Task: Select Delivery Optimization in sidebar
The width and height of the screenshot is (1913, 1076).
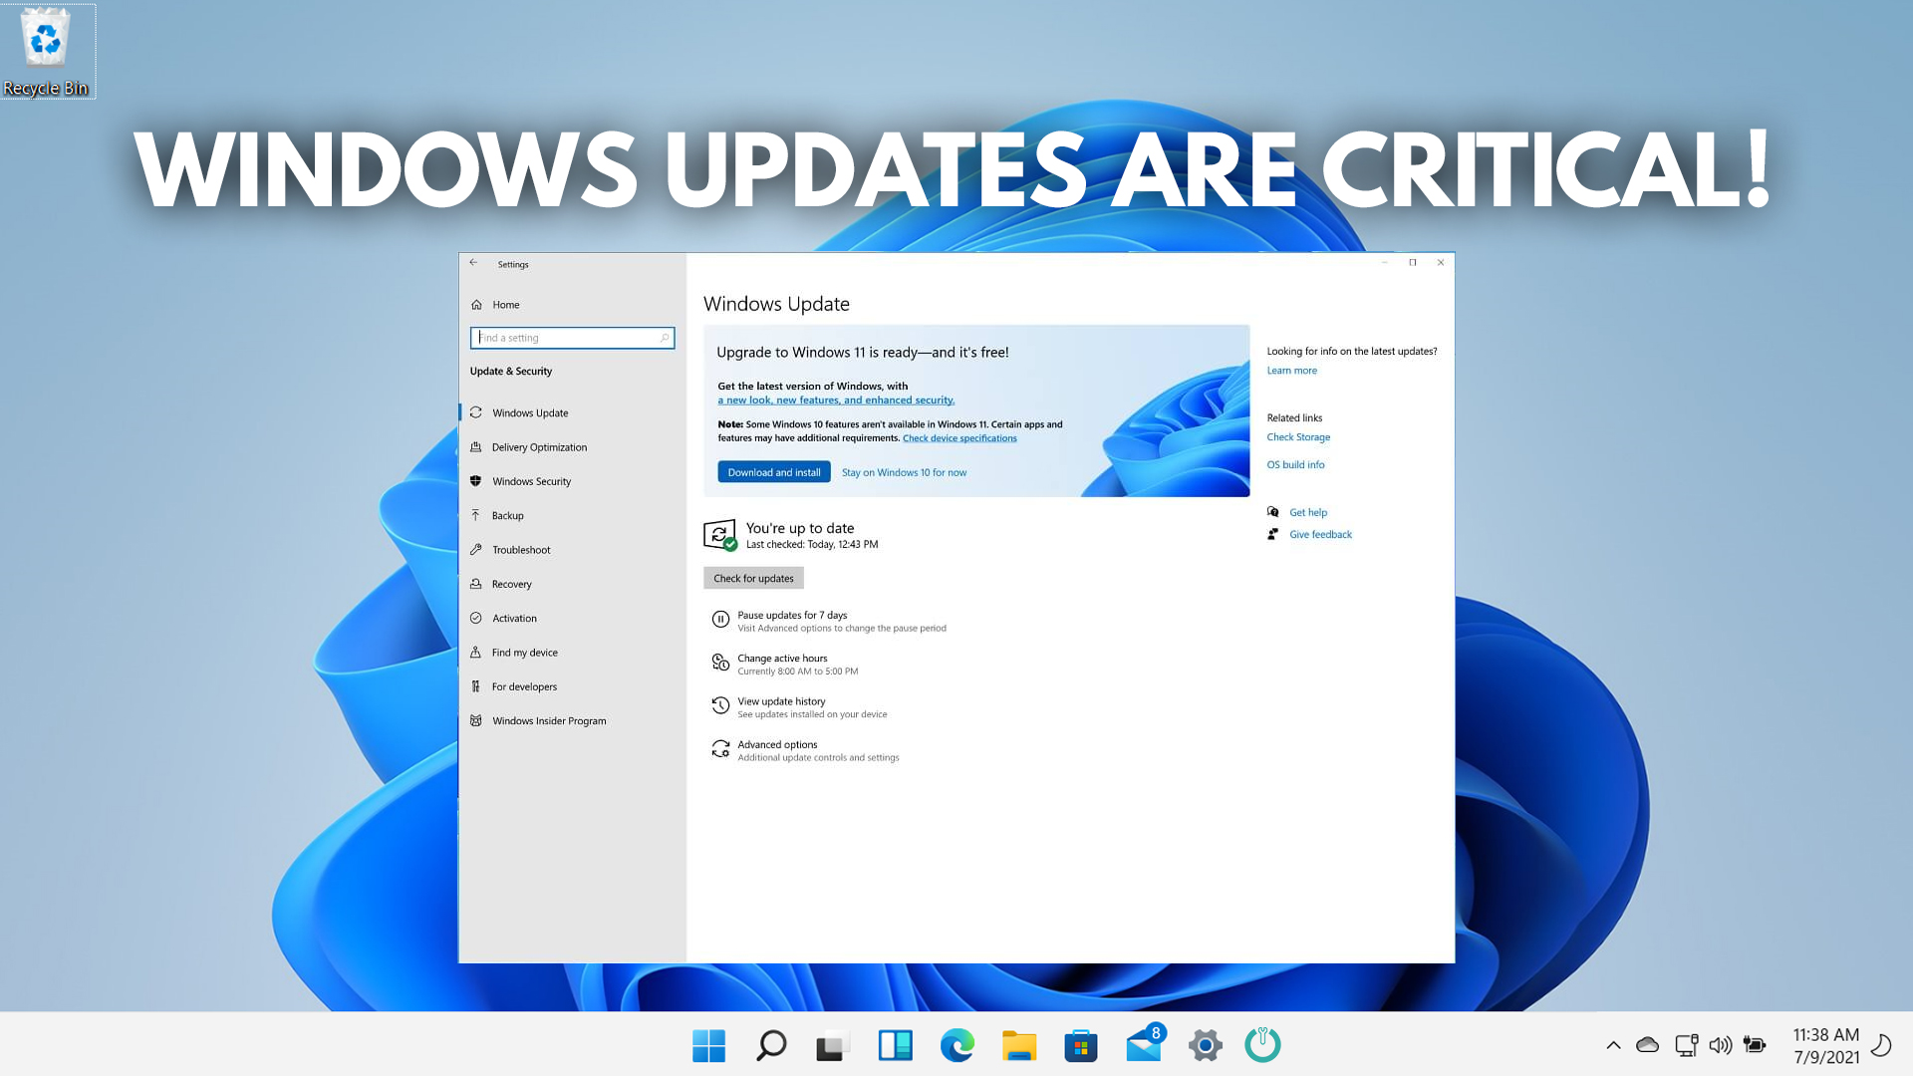Action: [x=539, y=447]
